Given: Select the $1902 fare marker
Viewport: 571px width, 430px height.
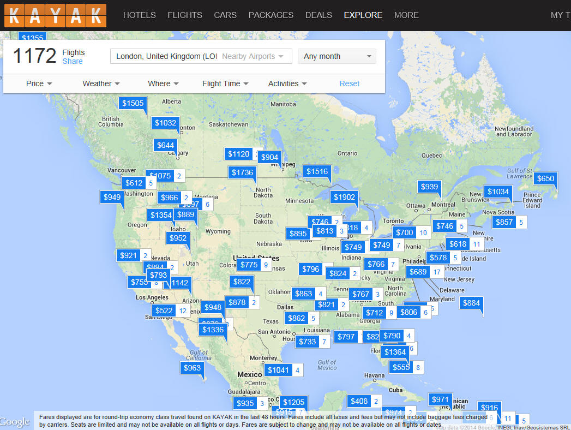Looking at the screenshot, I should (x=345, y=197).
